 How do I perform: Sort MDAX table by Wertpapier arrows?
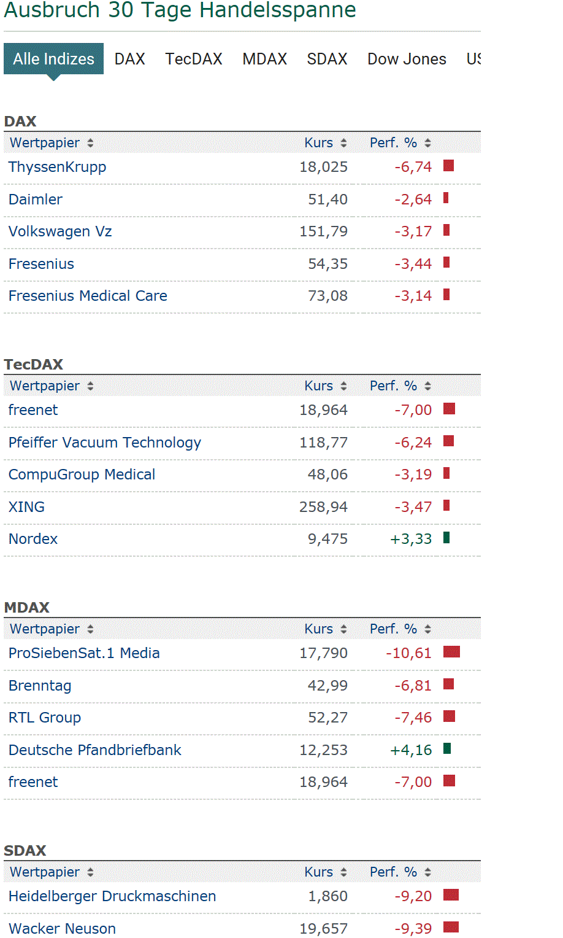point(90,629)
